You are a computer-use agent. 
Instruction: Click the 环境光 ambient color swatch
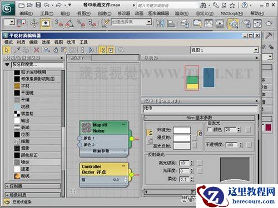coord(182,130)
